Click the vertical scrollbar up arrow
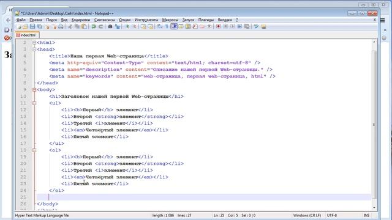Viewport: 392px width, 220px height. pyautogui.click(x=374, y=42)
